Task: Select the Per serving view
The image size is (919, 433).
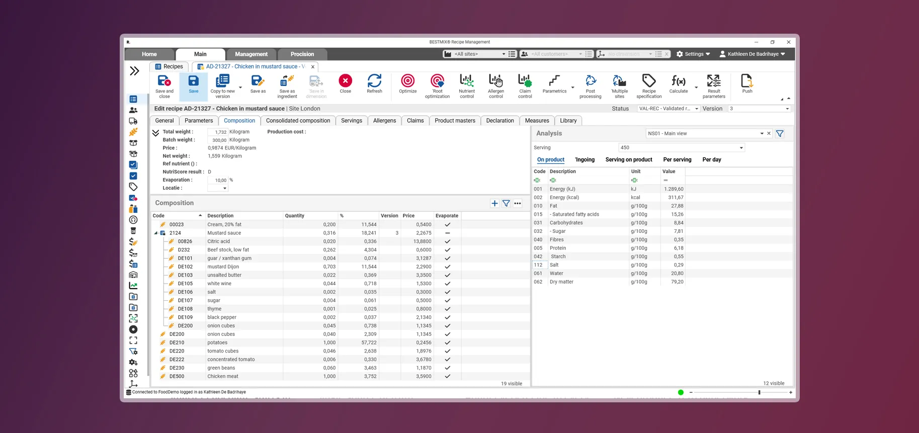Action: (x=677, y=160)
